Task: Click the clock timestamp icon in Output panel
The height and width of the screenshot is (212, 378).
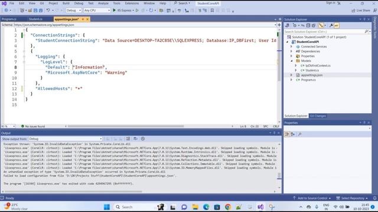Action: (x=143, y=139)
